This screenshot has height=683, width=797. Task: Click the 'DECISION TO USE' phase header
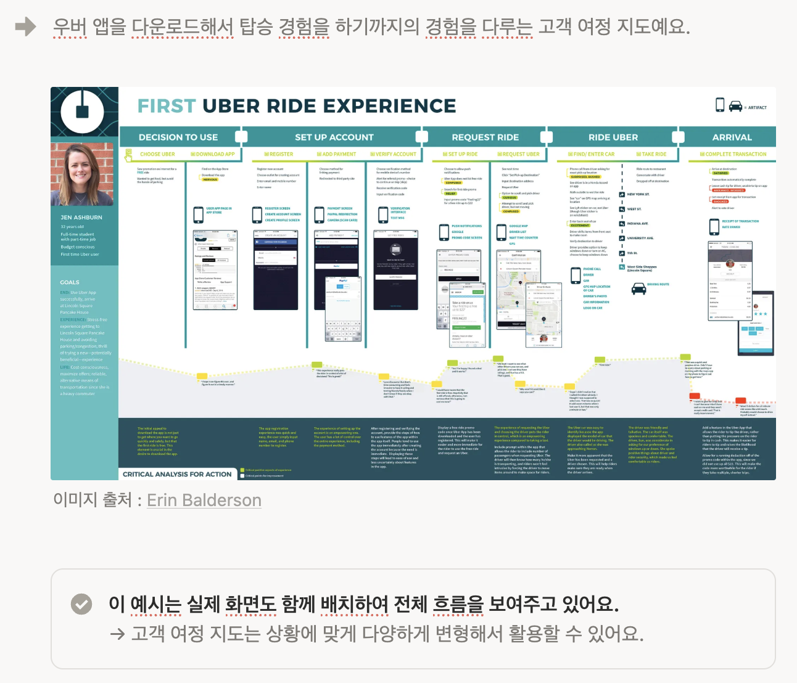[178, 137]
